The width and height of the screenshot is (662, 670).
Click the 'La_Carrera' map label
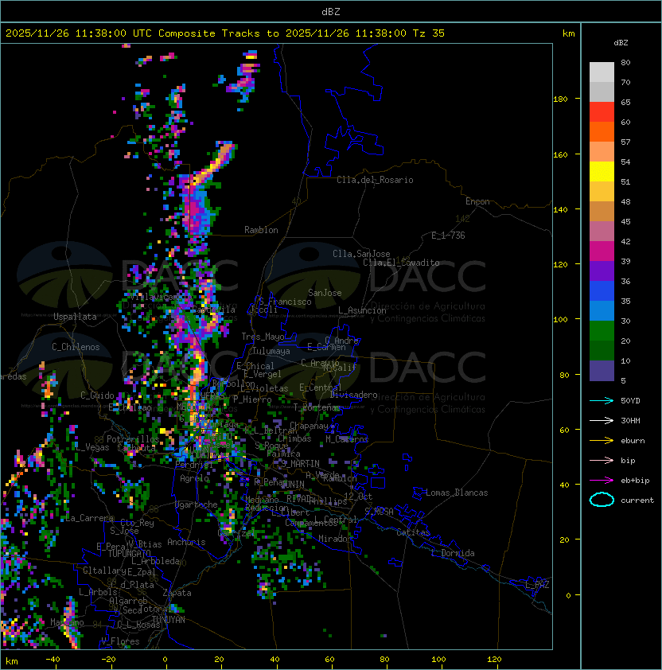[x=90, y=518]
